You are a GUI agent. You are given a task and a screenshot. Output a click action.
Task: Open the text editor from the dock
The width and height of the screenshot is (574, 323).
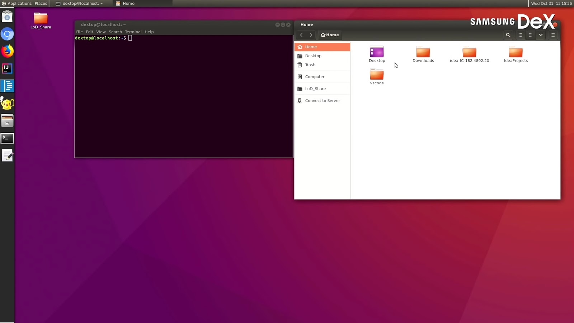pos(7,155)
